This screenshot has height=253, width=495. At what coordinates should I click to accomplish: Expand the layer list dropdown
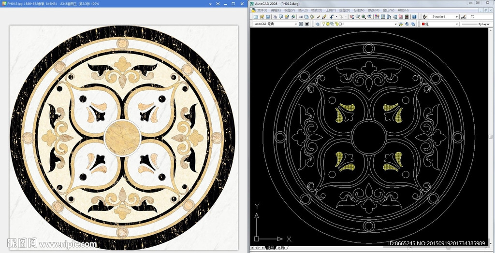[x=395, y=24]
